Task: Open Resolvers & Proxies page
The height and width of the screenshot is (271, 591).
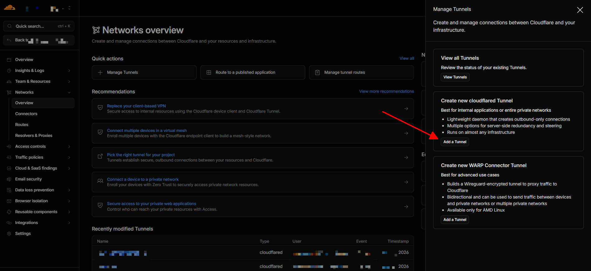Action: pos(34,136)
